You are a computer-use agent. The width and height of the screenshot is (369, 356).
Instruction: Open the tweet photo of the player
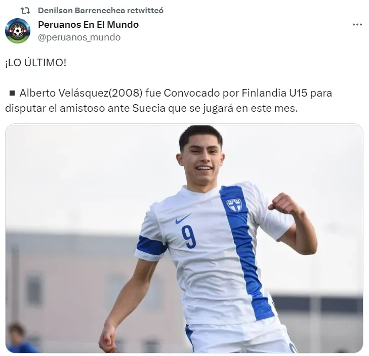pos(184,238)
